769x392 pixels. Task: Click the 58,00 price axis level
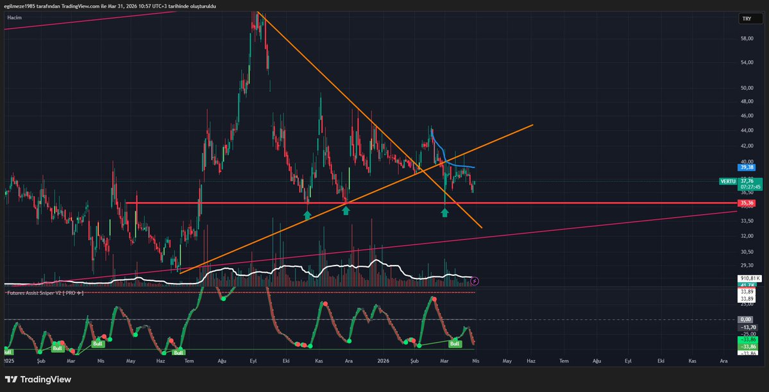click(x=747, y=38)
